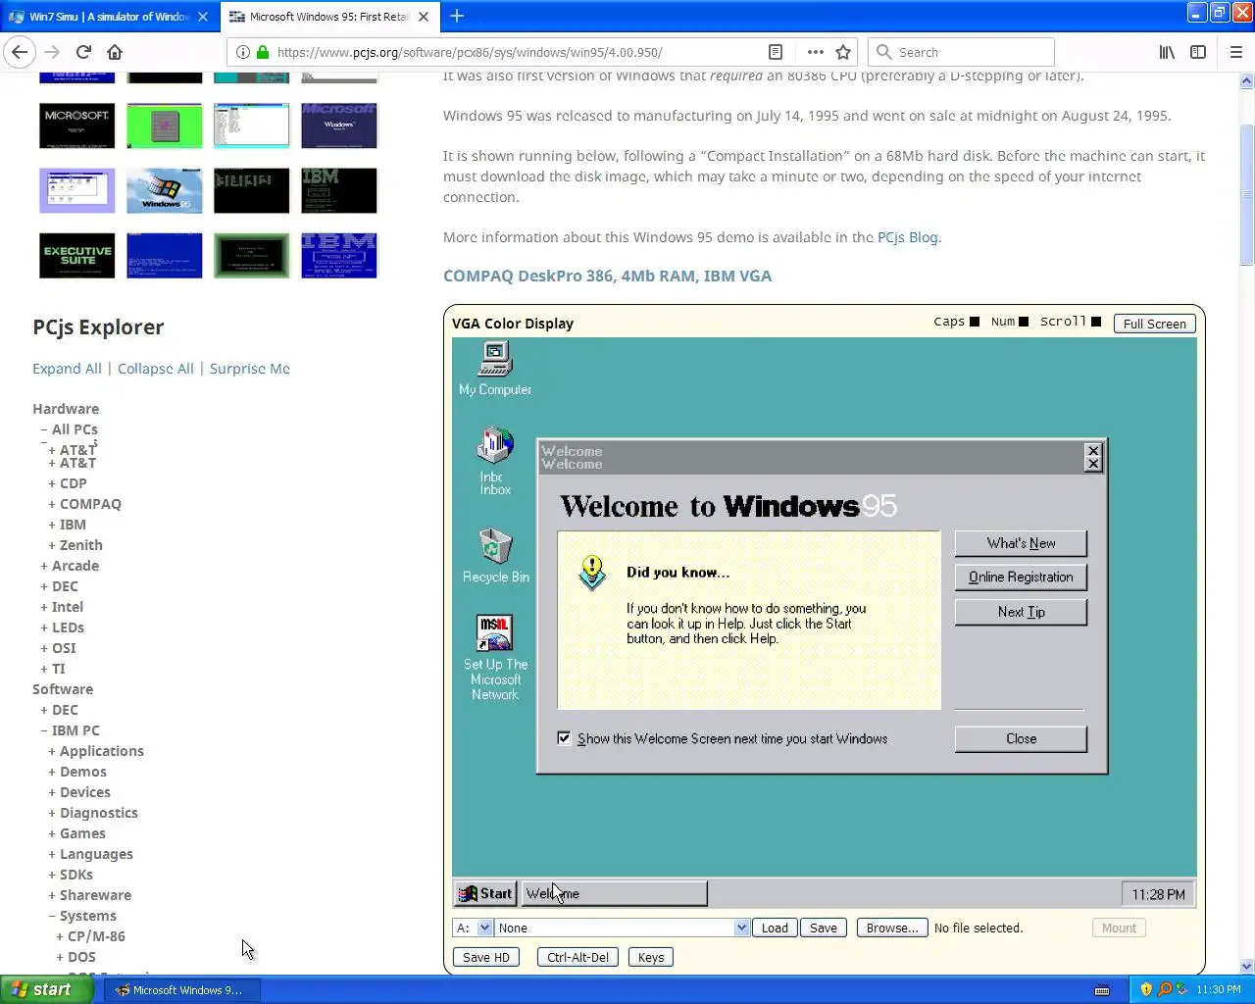This screenshot has height=1004, width=1255.
Task: Go back in browser history
Action: click(x=20, y=52)
